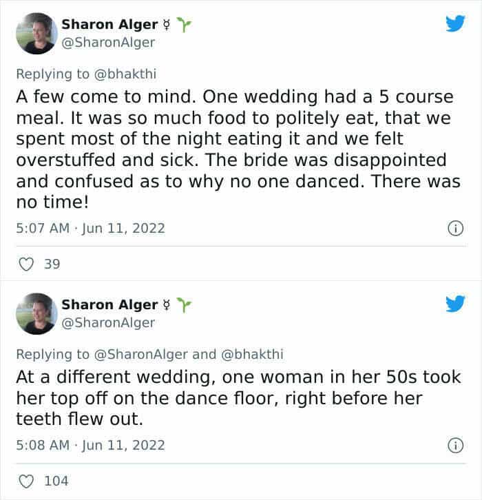Image resolution: width=482 pixels, height=500 pixels.
Task: Click the Sharon Alger name on the first tweet
Action: pyautogui.click(x=109, y=24)
